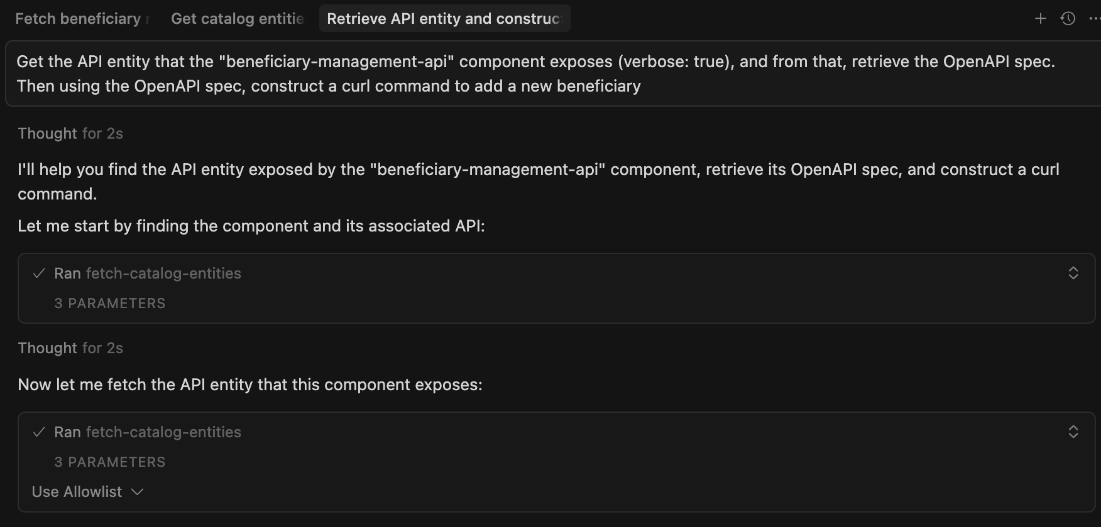Click Ran fetch-catalog-entities on the first block
1101x527 pixels.
(147, 273)
